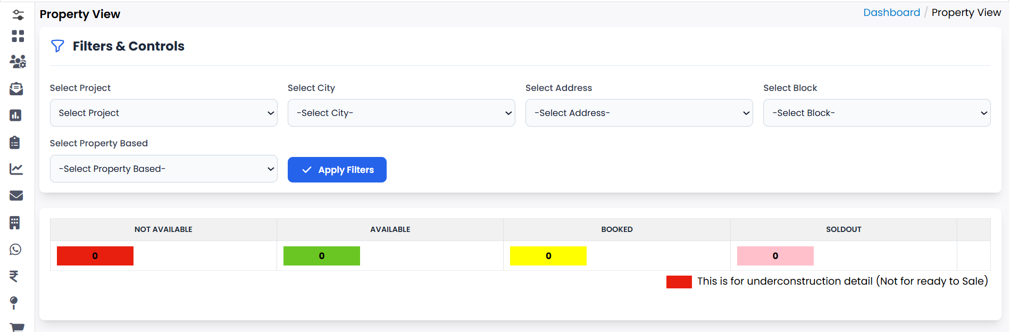Open the bar chart report icon
1010x332 pixels.
pos(15,115)
